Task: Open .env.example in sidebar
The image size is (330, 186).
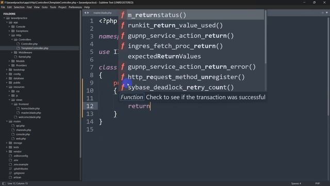Action: coord(21,164)
